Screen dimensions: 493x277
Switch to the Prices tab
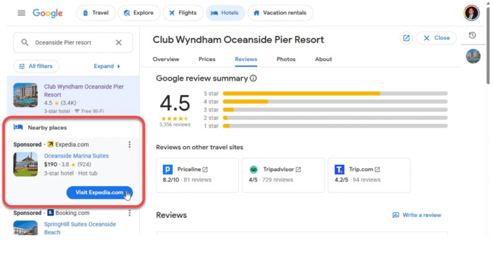point(207,60)
